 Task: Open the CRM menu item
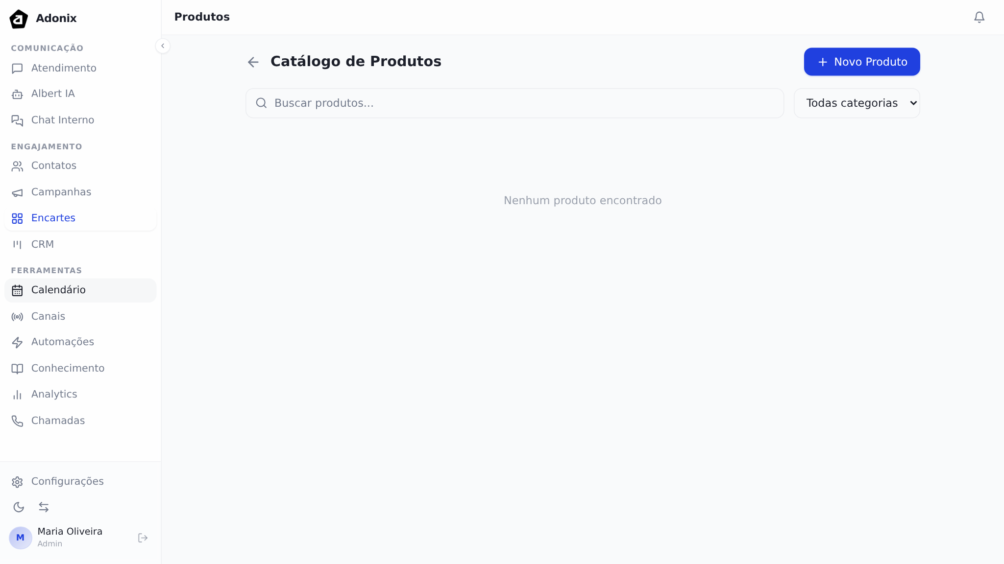click(x=42, y=244)
